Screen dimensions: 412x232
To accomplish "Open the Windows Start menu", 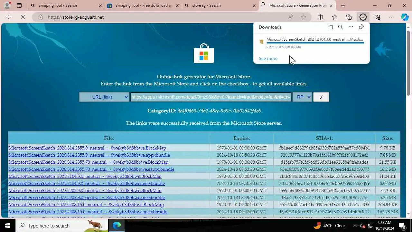I will coord(7,226).
